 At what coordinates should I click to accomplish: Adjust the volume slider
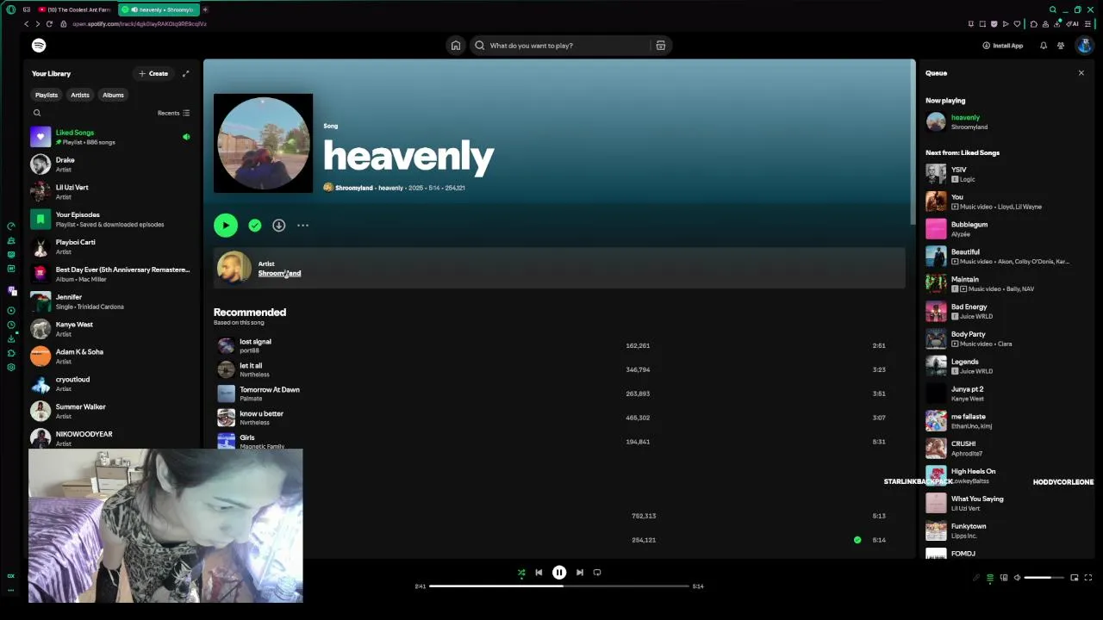tap(1043, 578)
